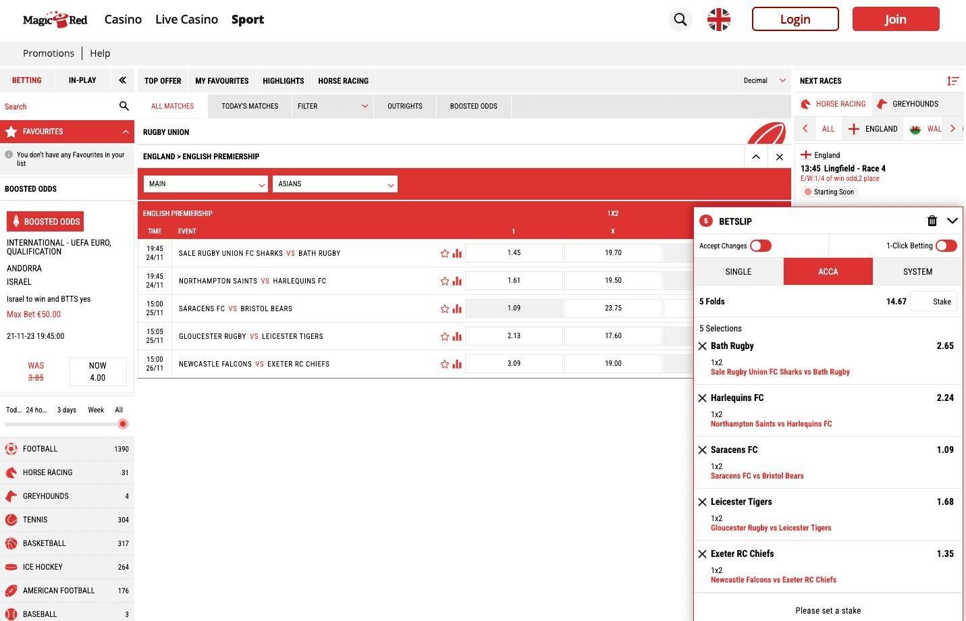Go to the Magic Red home logo
Image resolution: width=966 pixels, height=621 pixels.
[x=55, y=20]
